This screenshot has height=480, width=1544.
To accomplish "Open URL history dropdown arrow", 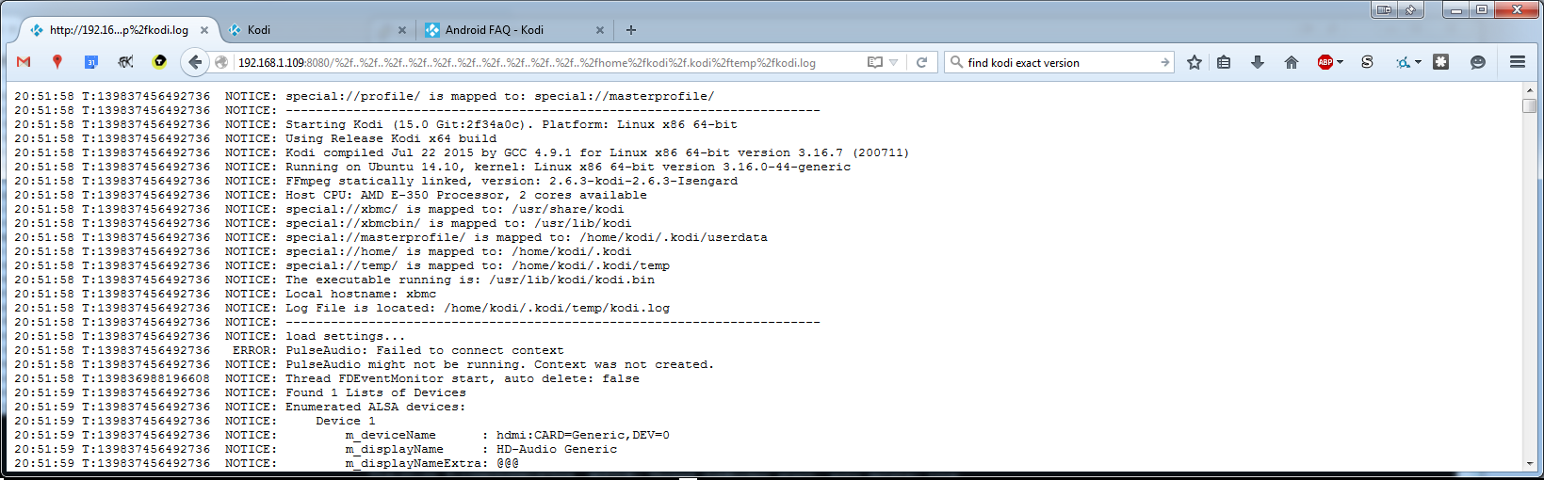I will coord(894,63).
